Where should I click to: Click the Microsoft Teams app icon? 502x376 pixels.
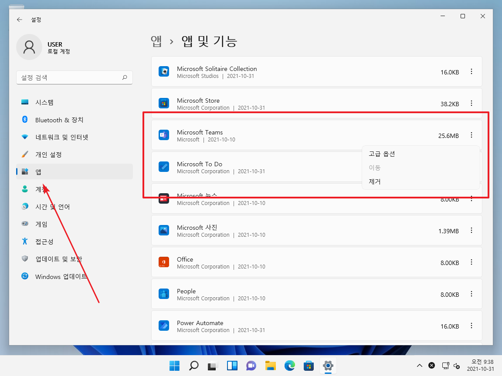point(164,135)
